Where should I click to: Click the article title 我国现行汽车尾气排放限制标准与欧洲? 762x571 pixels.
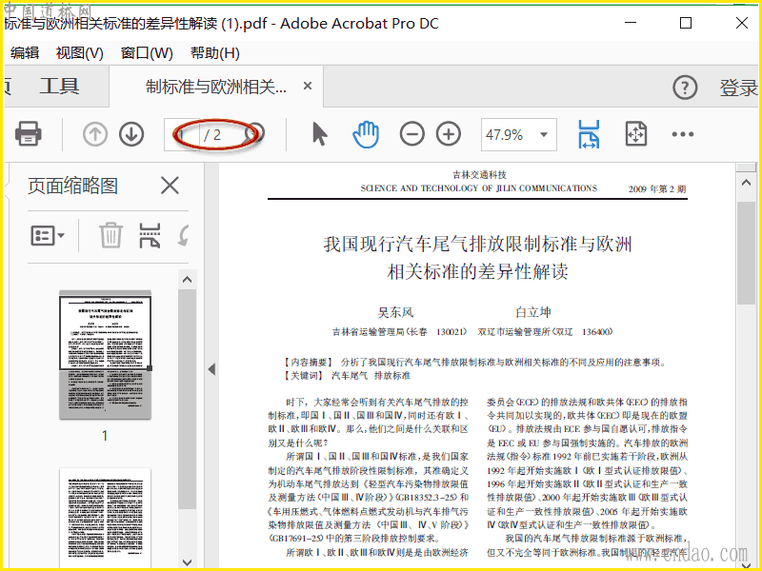click(x=477, y=244)
